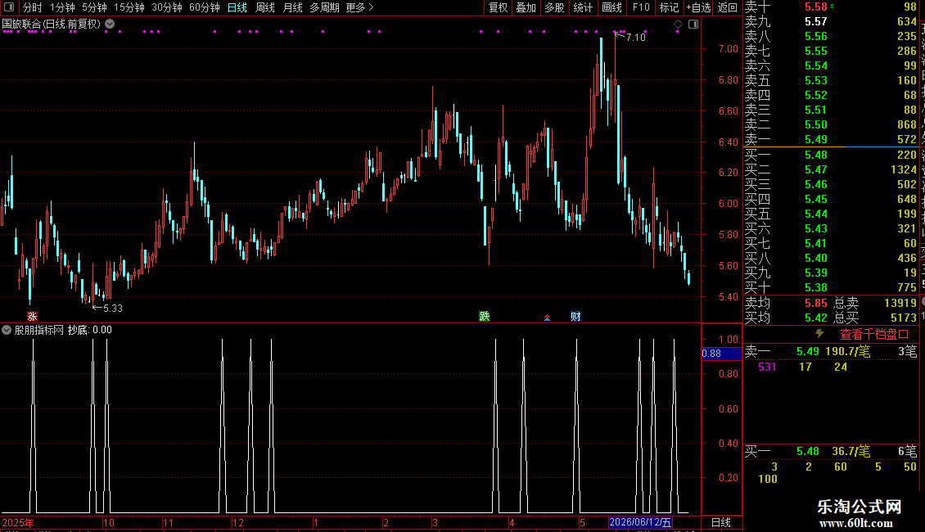Switch to 分时 intraday view
Viewport: 925px width, 532px height.
[33, 7]
